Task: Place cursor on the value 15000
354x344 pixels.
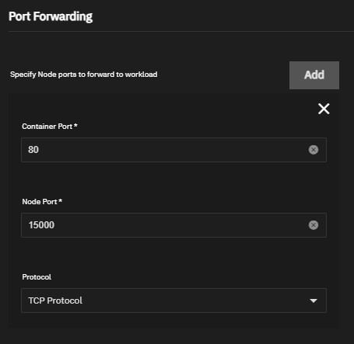Action: click(x=41, y=225)
